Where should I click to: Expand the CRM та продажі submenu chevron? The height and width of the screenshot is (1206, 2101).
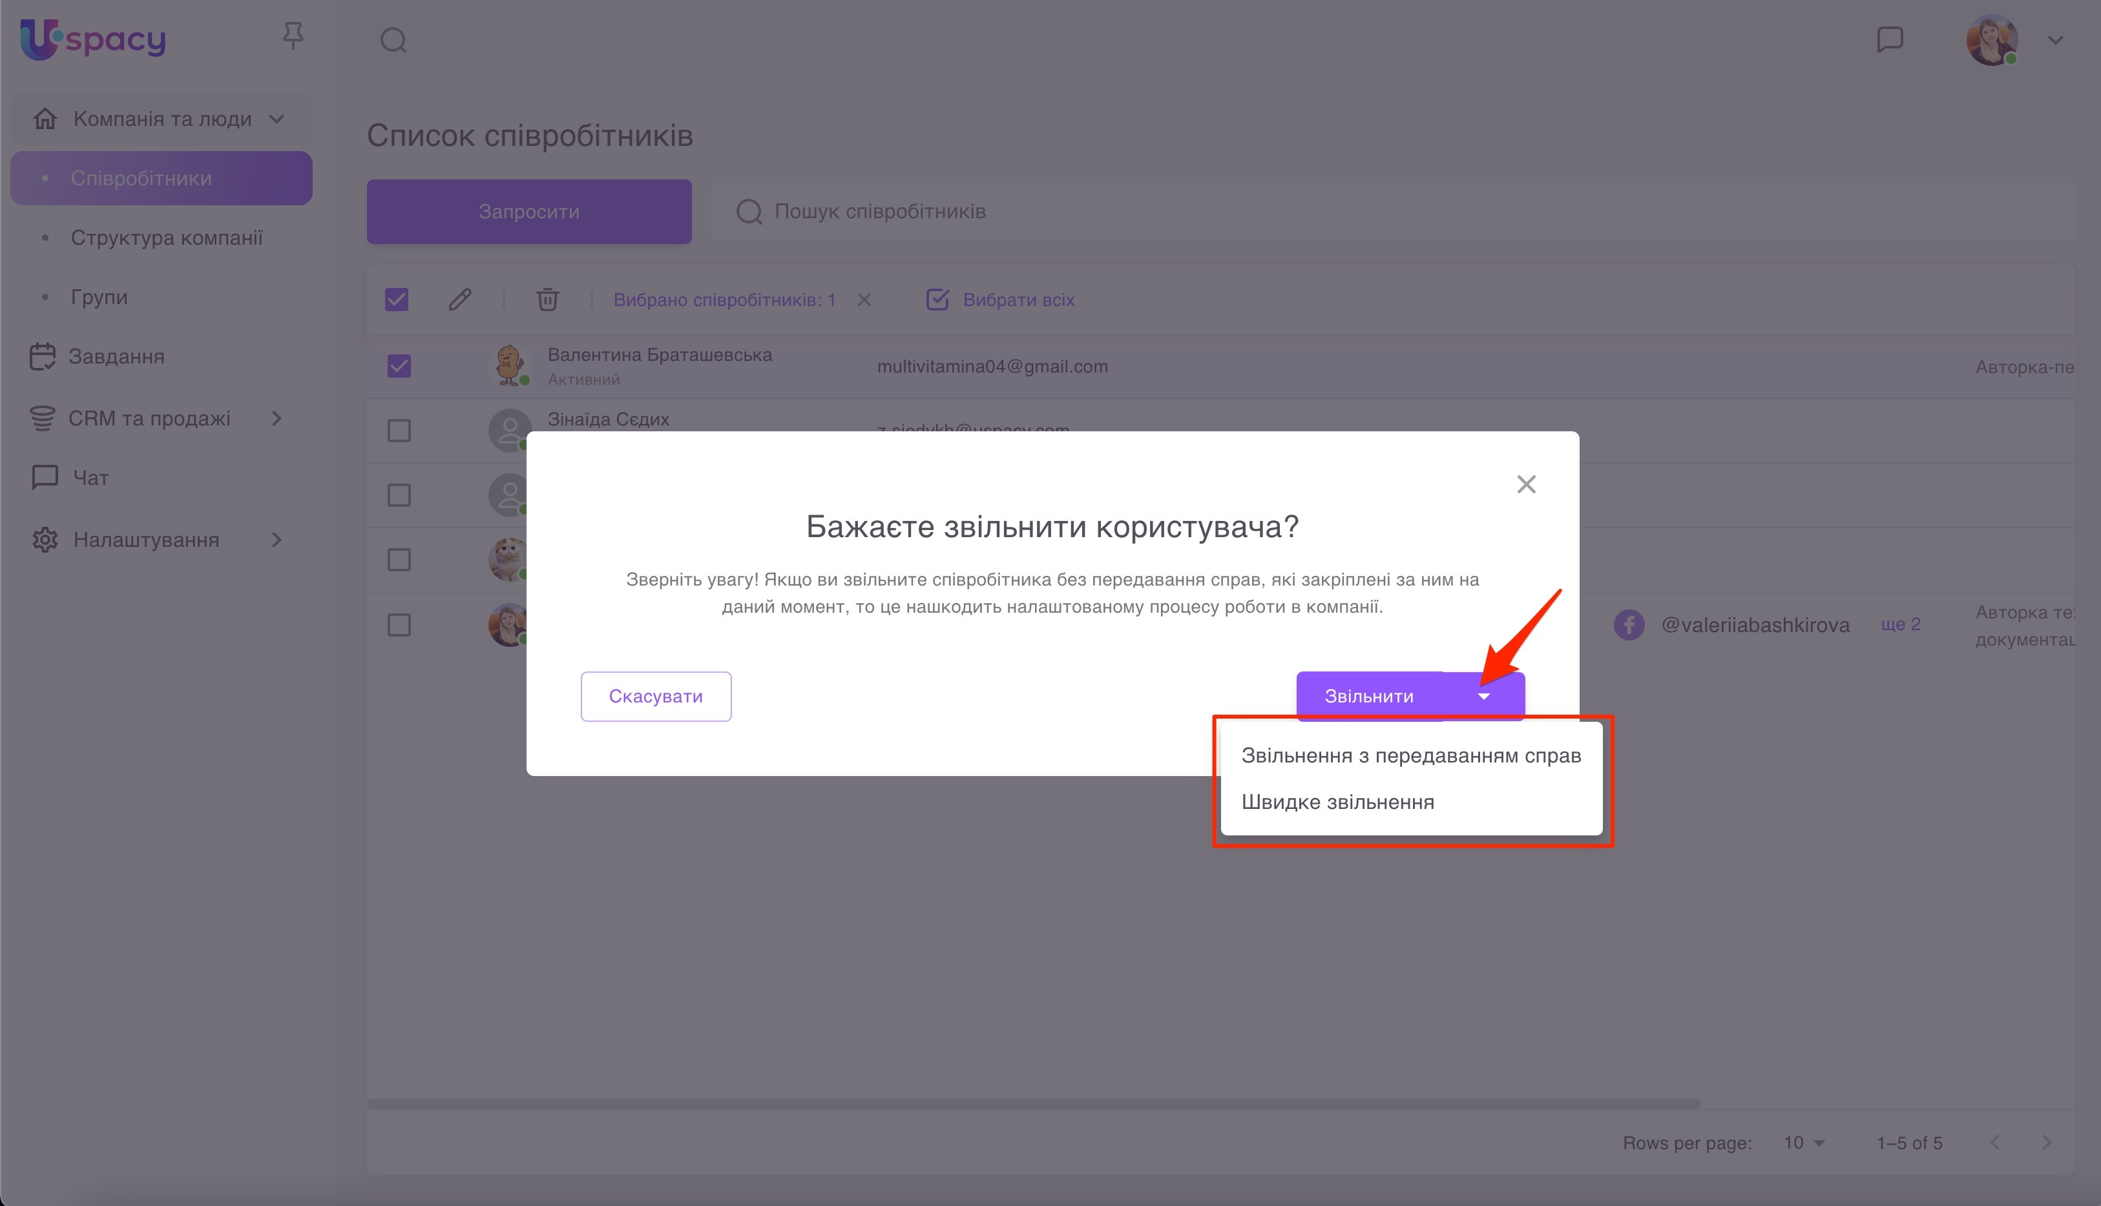pos(277,418)
